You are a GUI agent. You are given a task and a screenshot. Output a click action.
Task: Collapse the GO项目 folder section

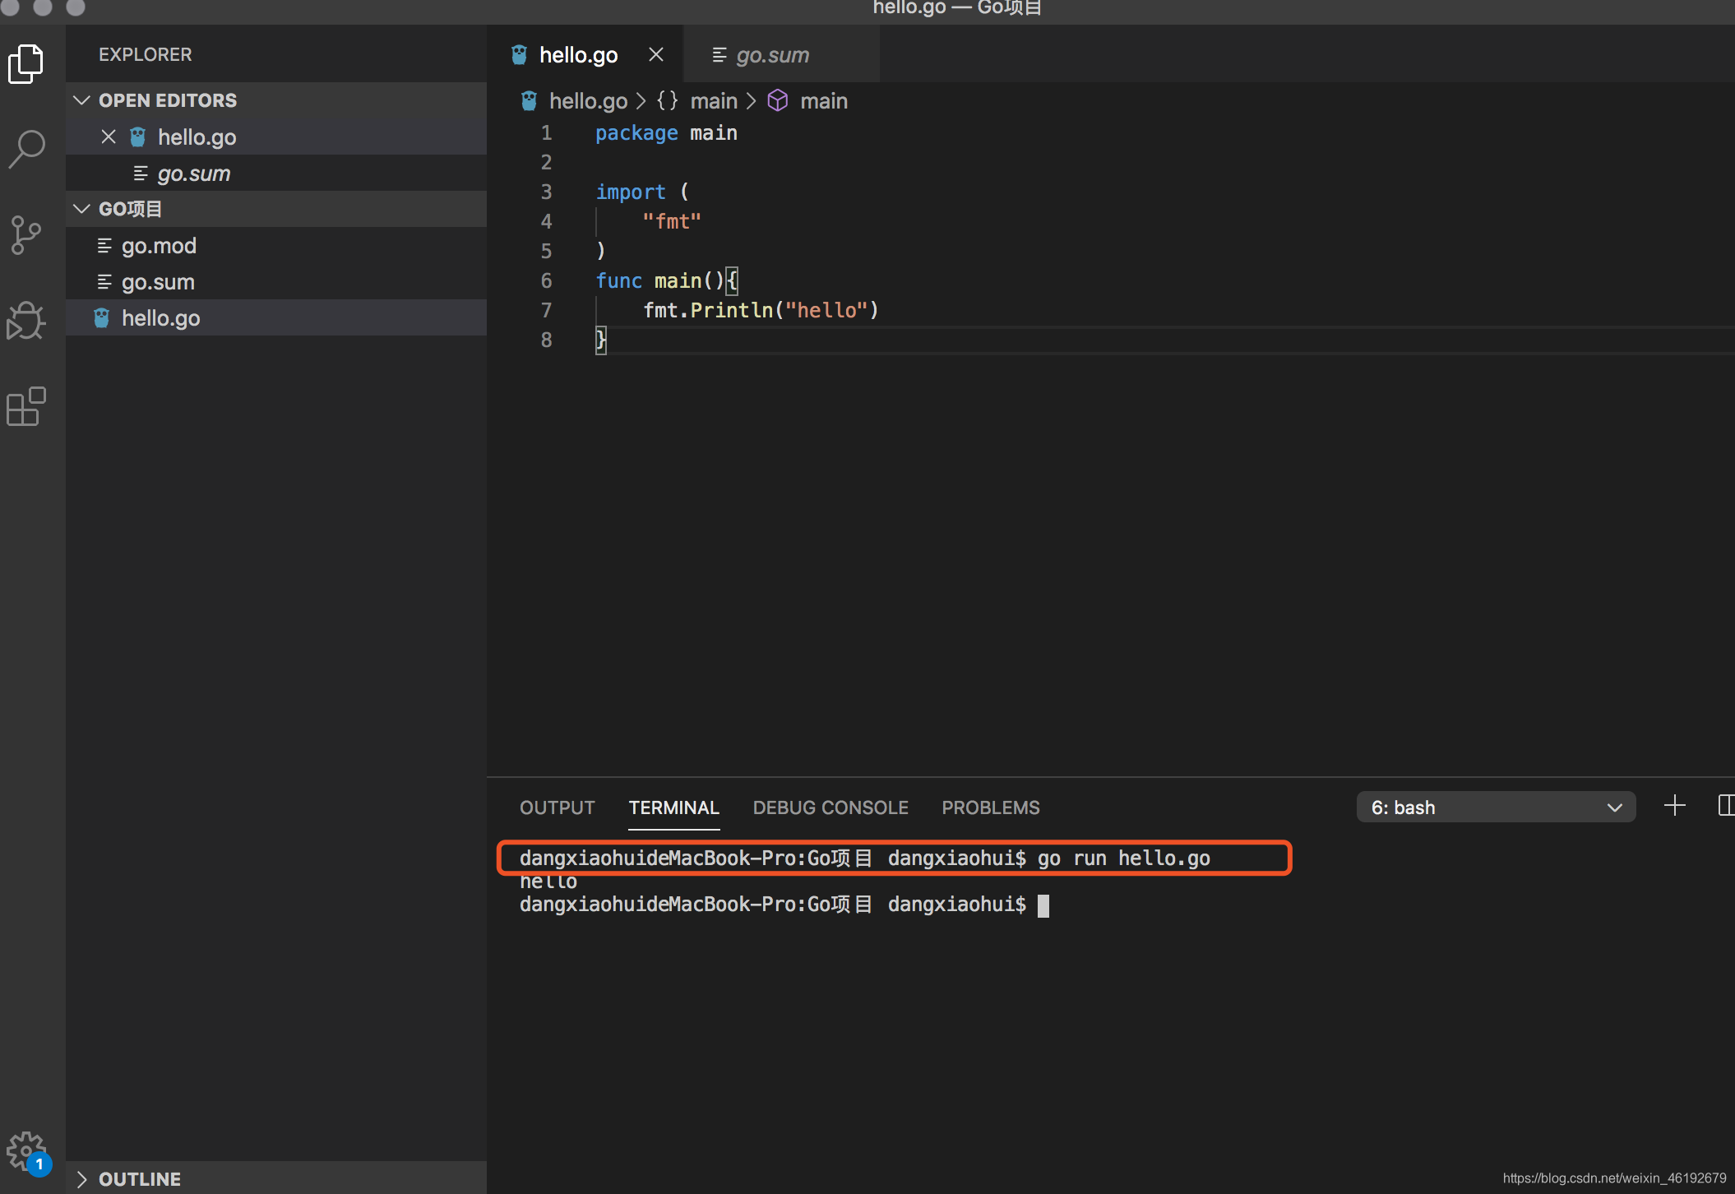tap(275, 209)
